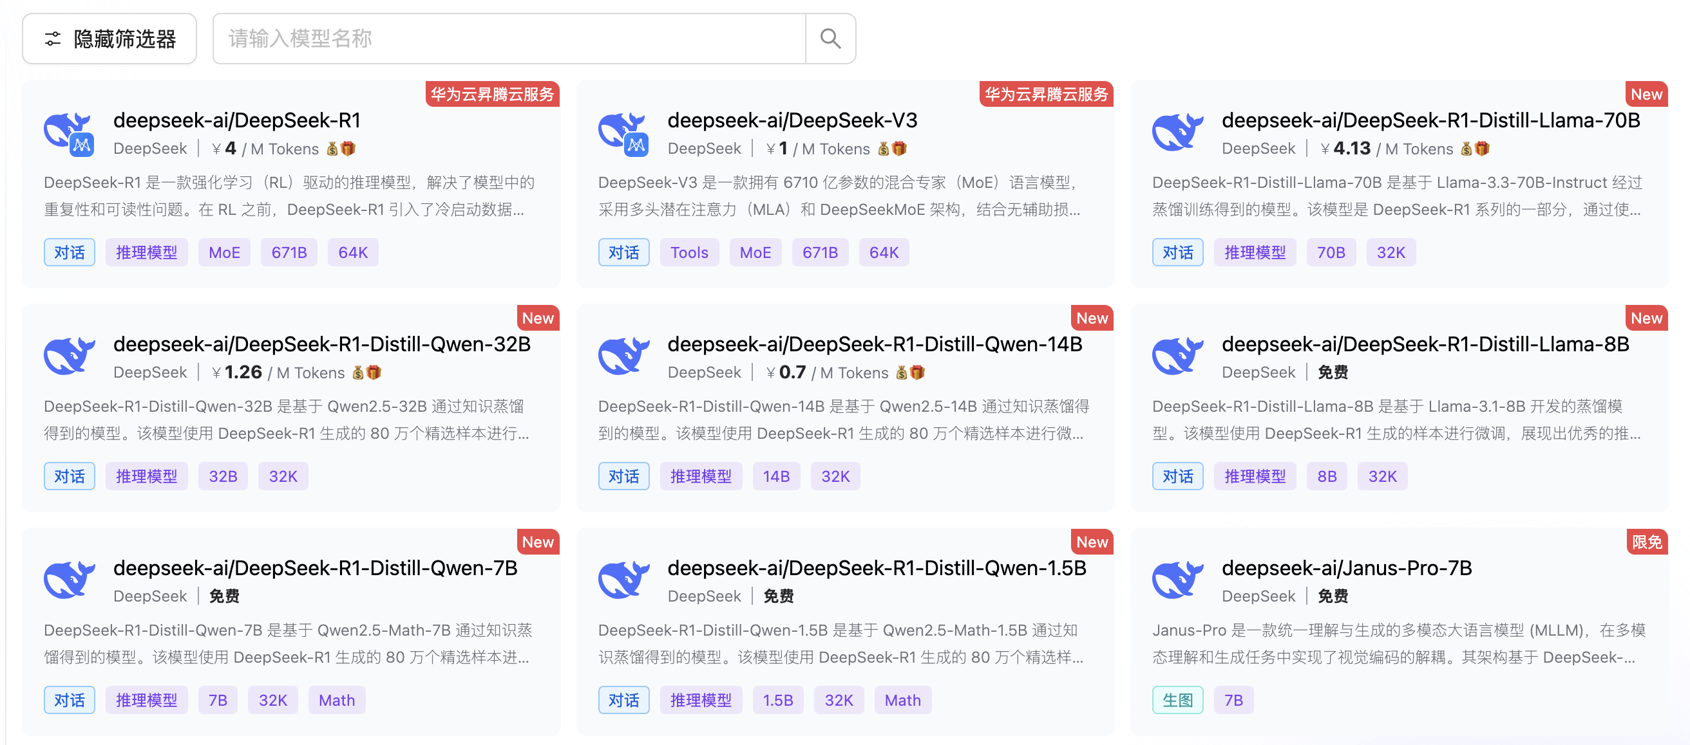Click the 华为云昇腾云服务 badge on DeepSeek-R1
The height and width of the screenshot is (745, 1690).
492,95
